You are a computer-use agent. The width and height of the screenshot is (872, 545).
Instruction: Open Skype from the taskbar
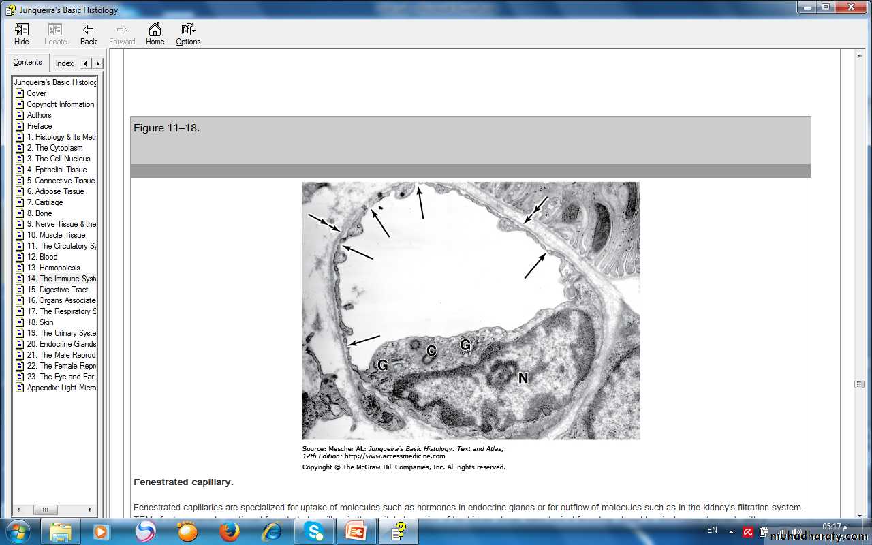pos(314,531)
